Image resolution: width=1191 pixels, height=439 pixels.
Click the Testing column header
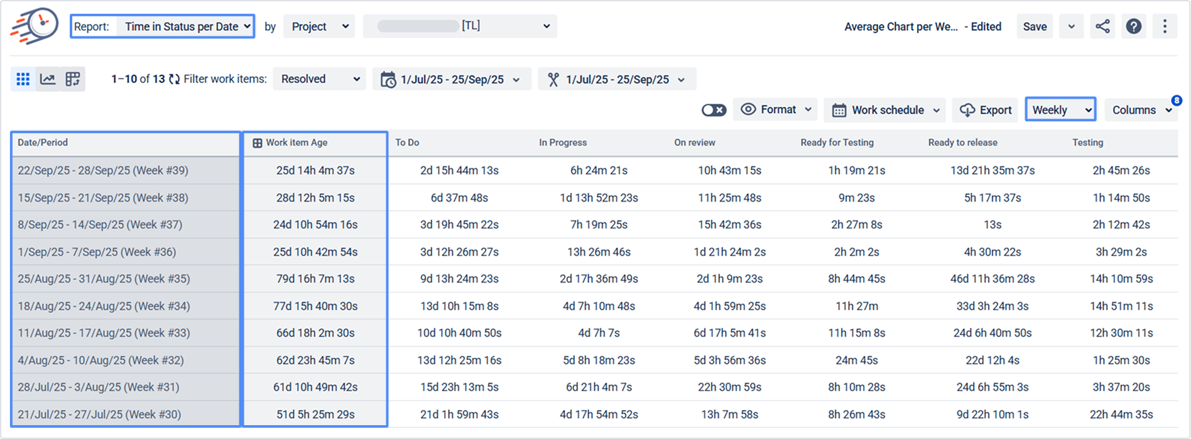1088,143
